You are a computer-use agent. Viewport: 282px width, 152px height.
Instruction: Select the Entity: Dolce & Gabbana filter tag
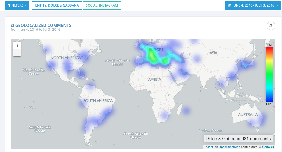(x=57, y=5)
